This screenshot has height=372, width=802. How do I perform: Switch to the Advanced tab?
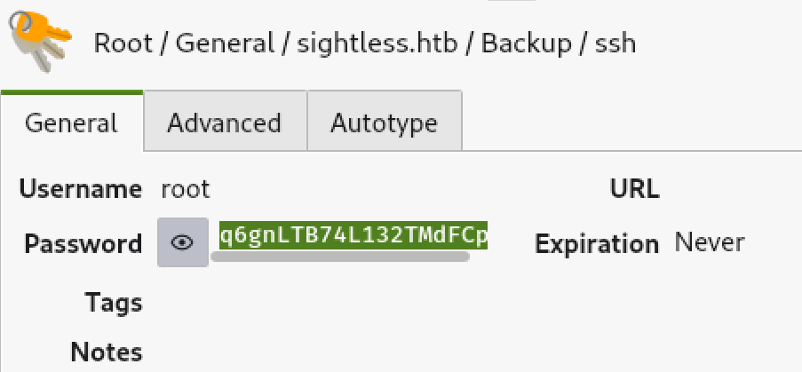tap(224, 123)
